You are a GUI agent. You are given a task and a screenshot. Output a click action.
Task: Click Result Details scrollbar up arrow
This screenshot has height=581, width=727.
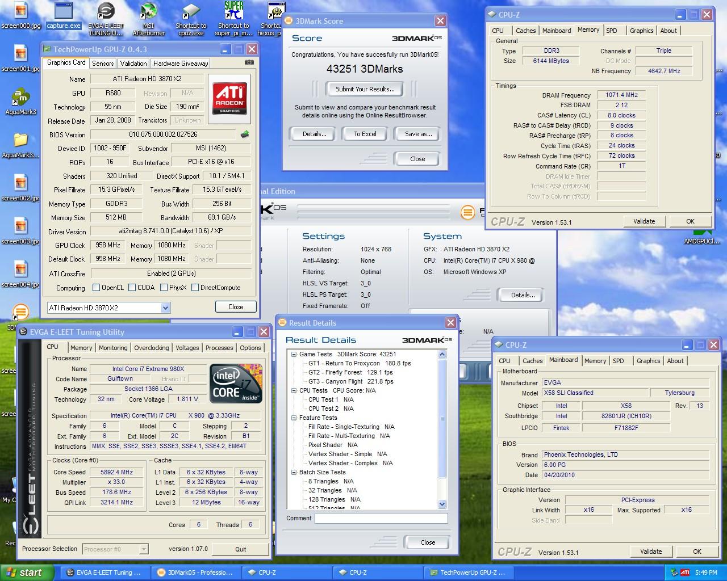442,355
